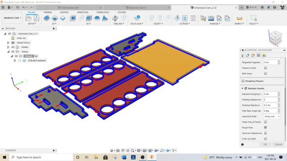287x161 pixels.
Task: Expand the 2D Contour4 operation node
Action: click(15, 60)
